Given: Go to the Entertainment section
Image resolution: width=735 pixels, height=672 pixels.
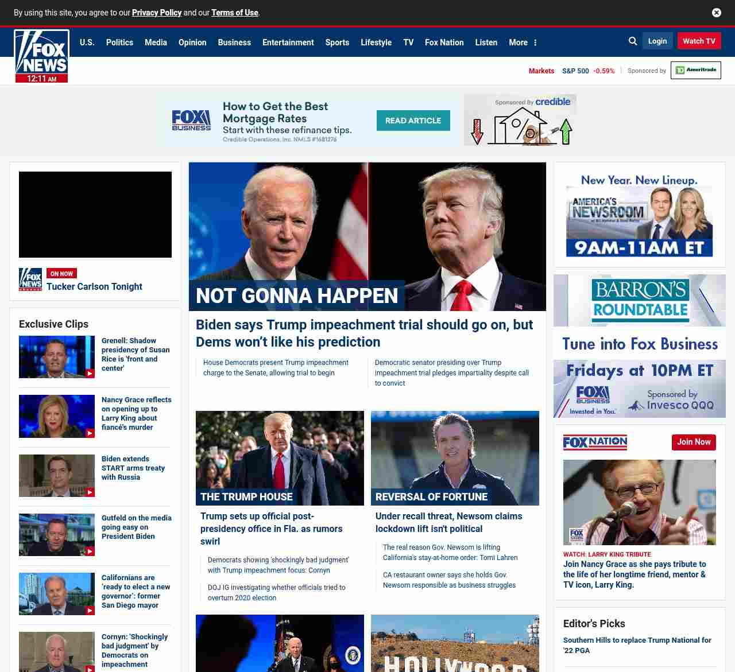Looking at the screenshot, I should pos(288,42).
